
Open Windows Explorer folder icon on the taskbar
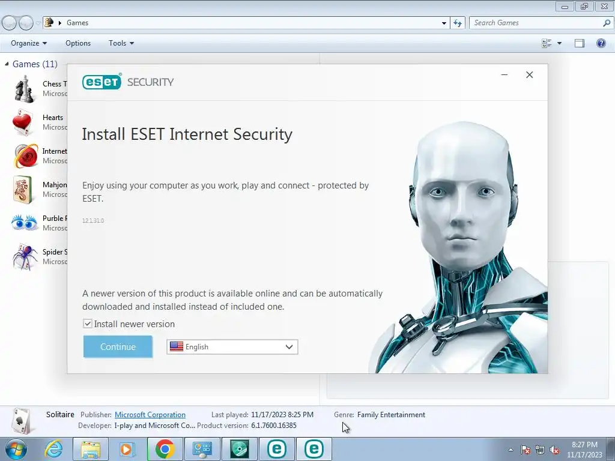[x=91, y=449]
